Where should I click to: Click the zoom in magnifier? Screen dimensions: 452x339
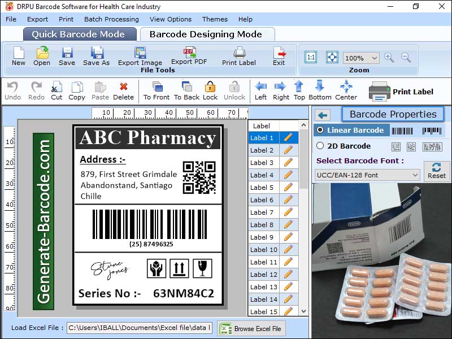pos(389,57)
